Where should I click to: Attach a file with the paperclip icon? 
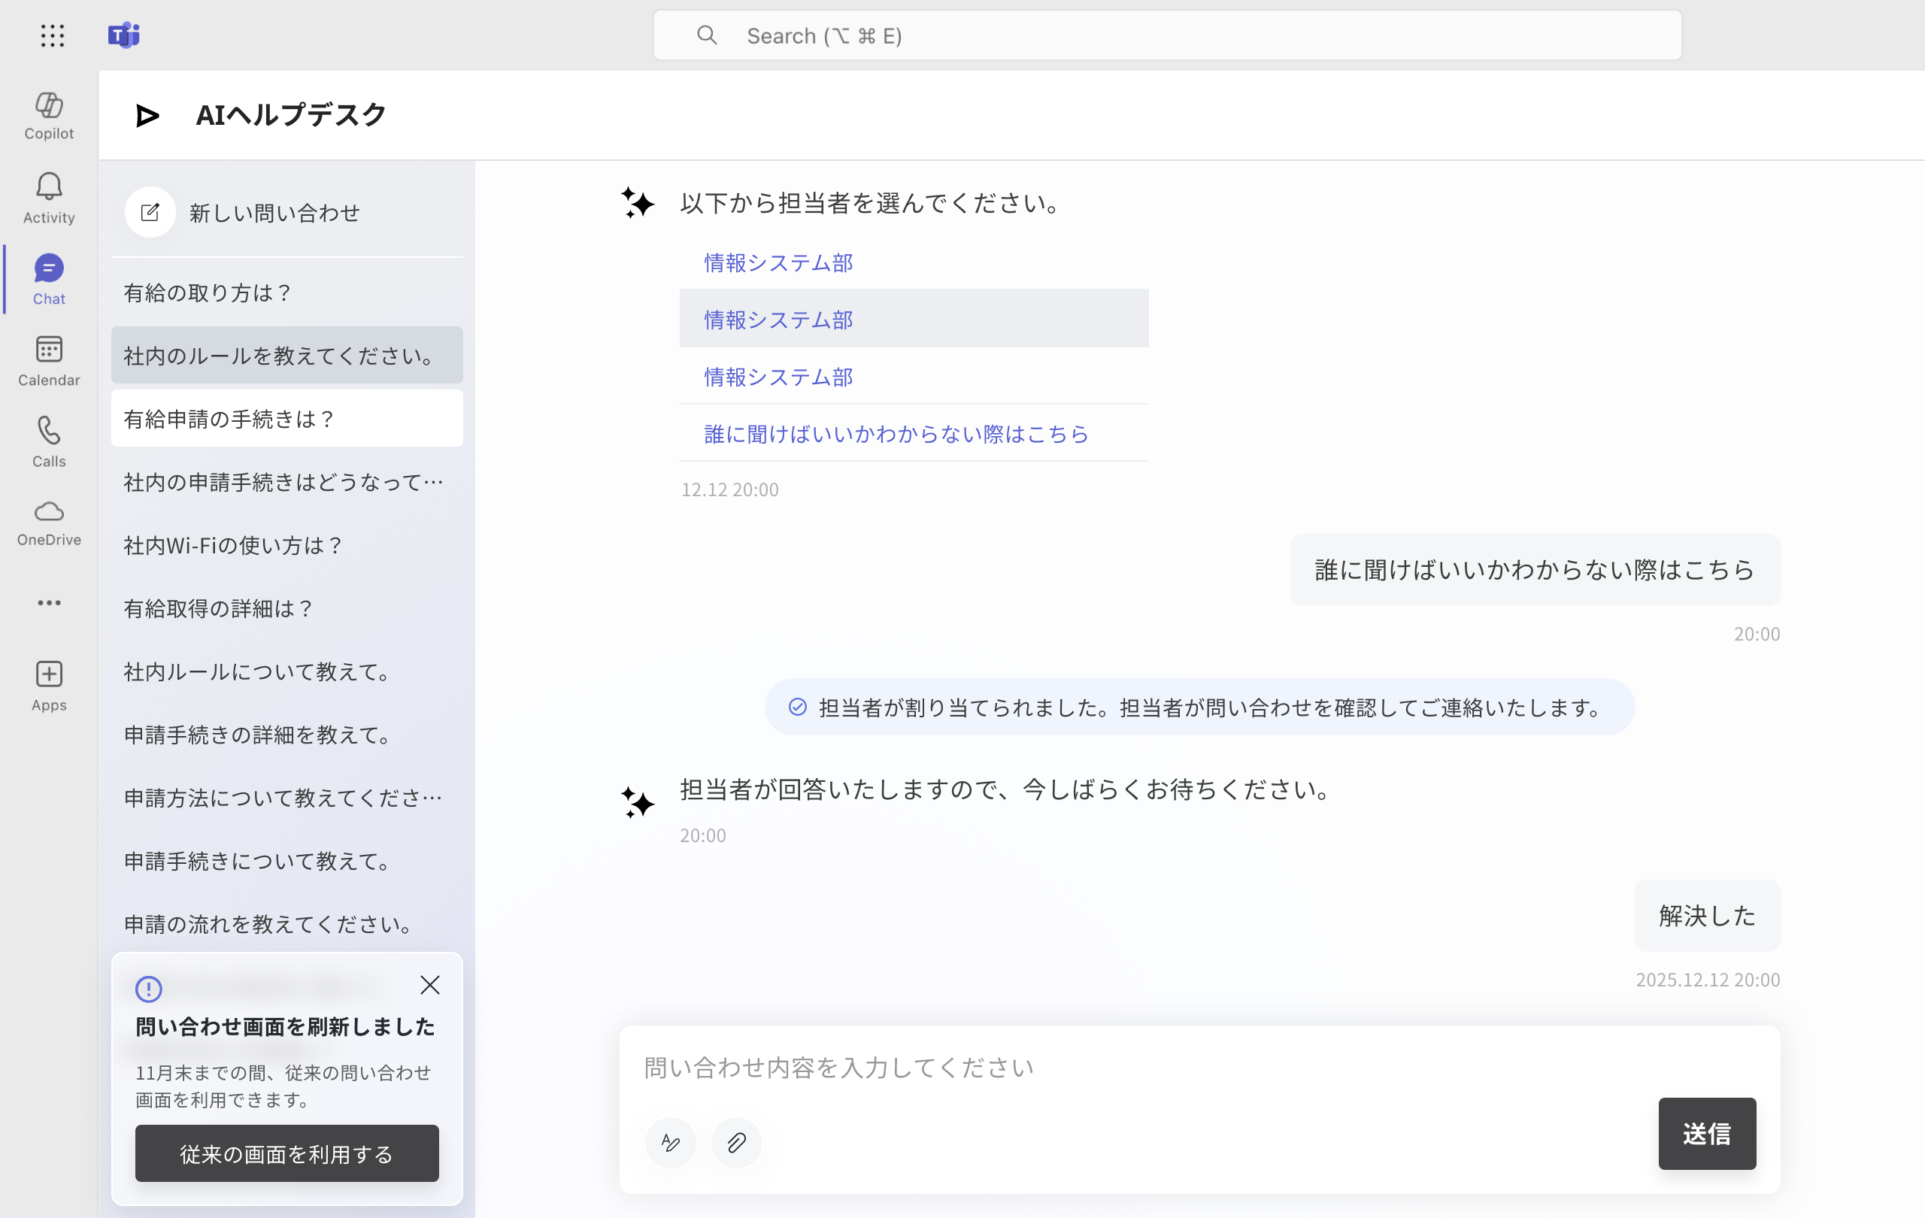point(736,1143)
